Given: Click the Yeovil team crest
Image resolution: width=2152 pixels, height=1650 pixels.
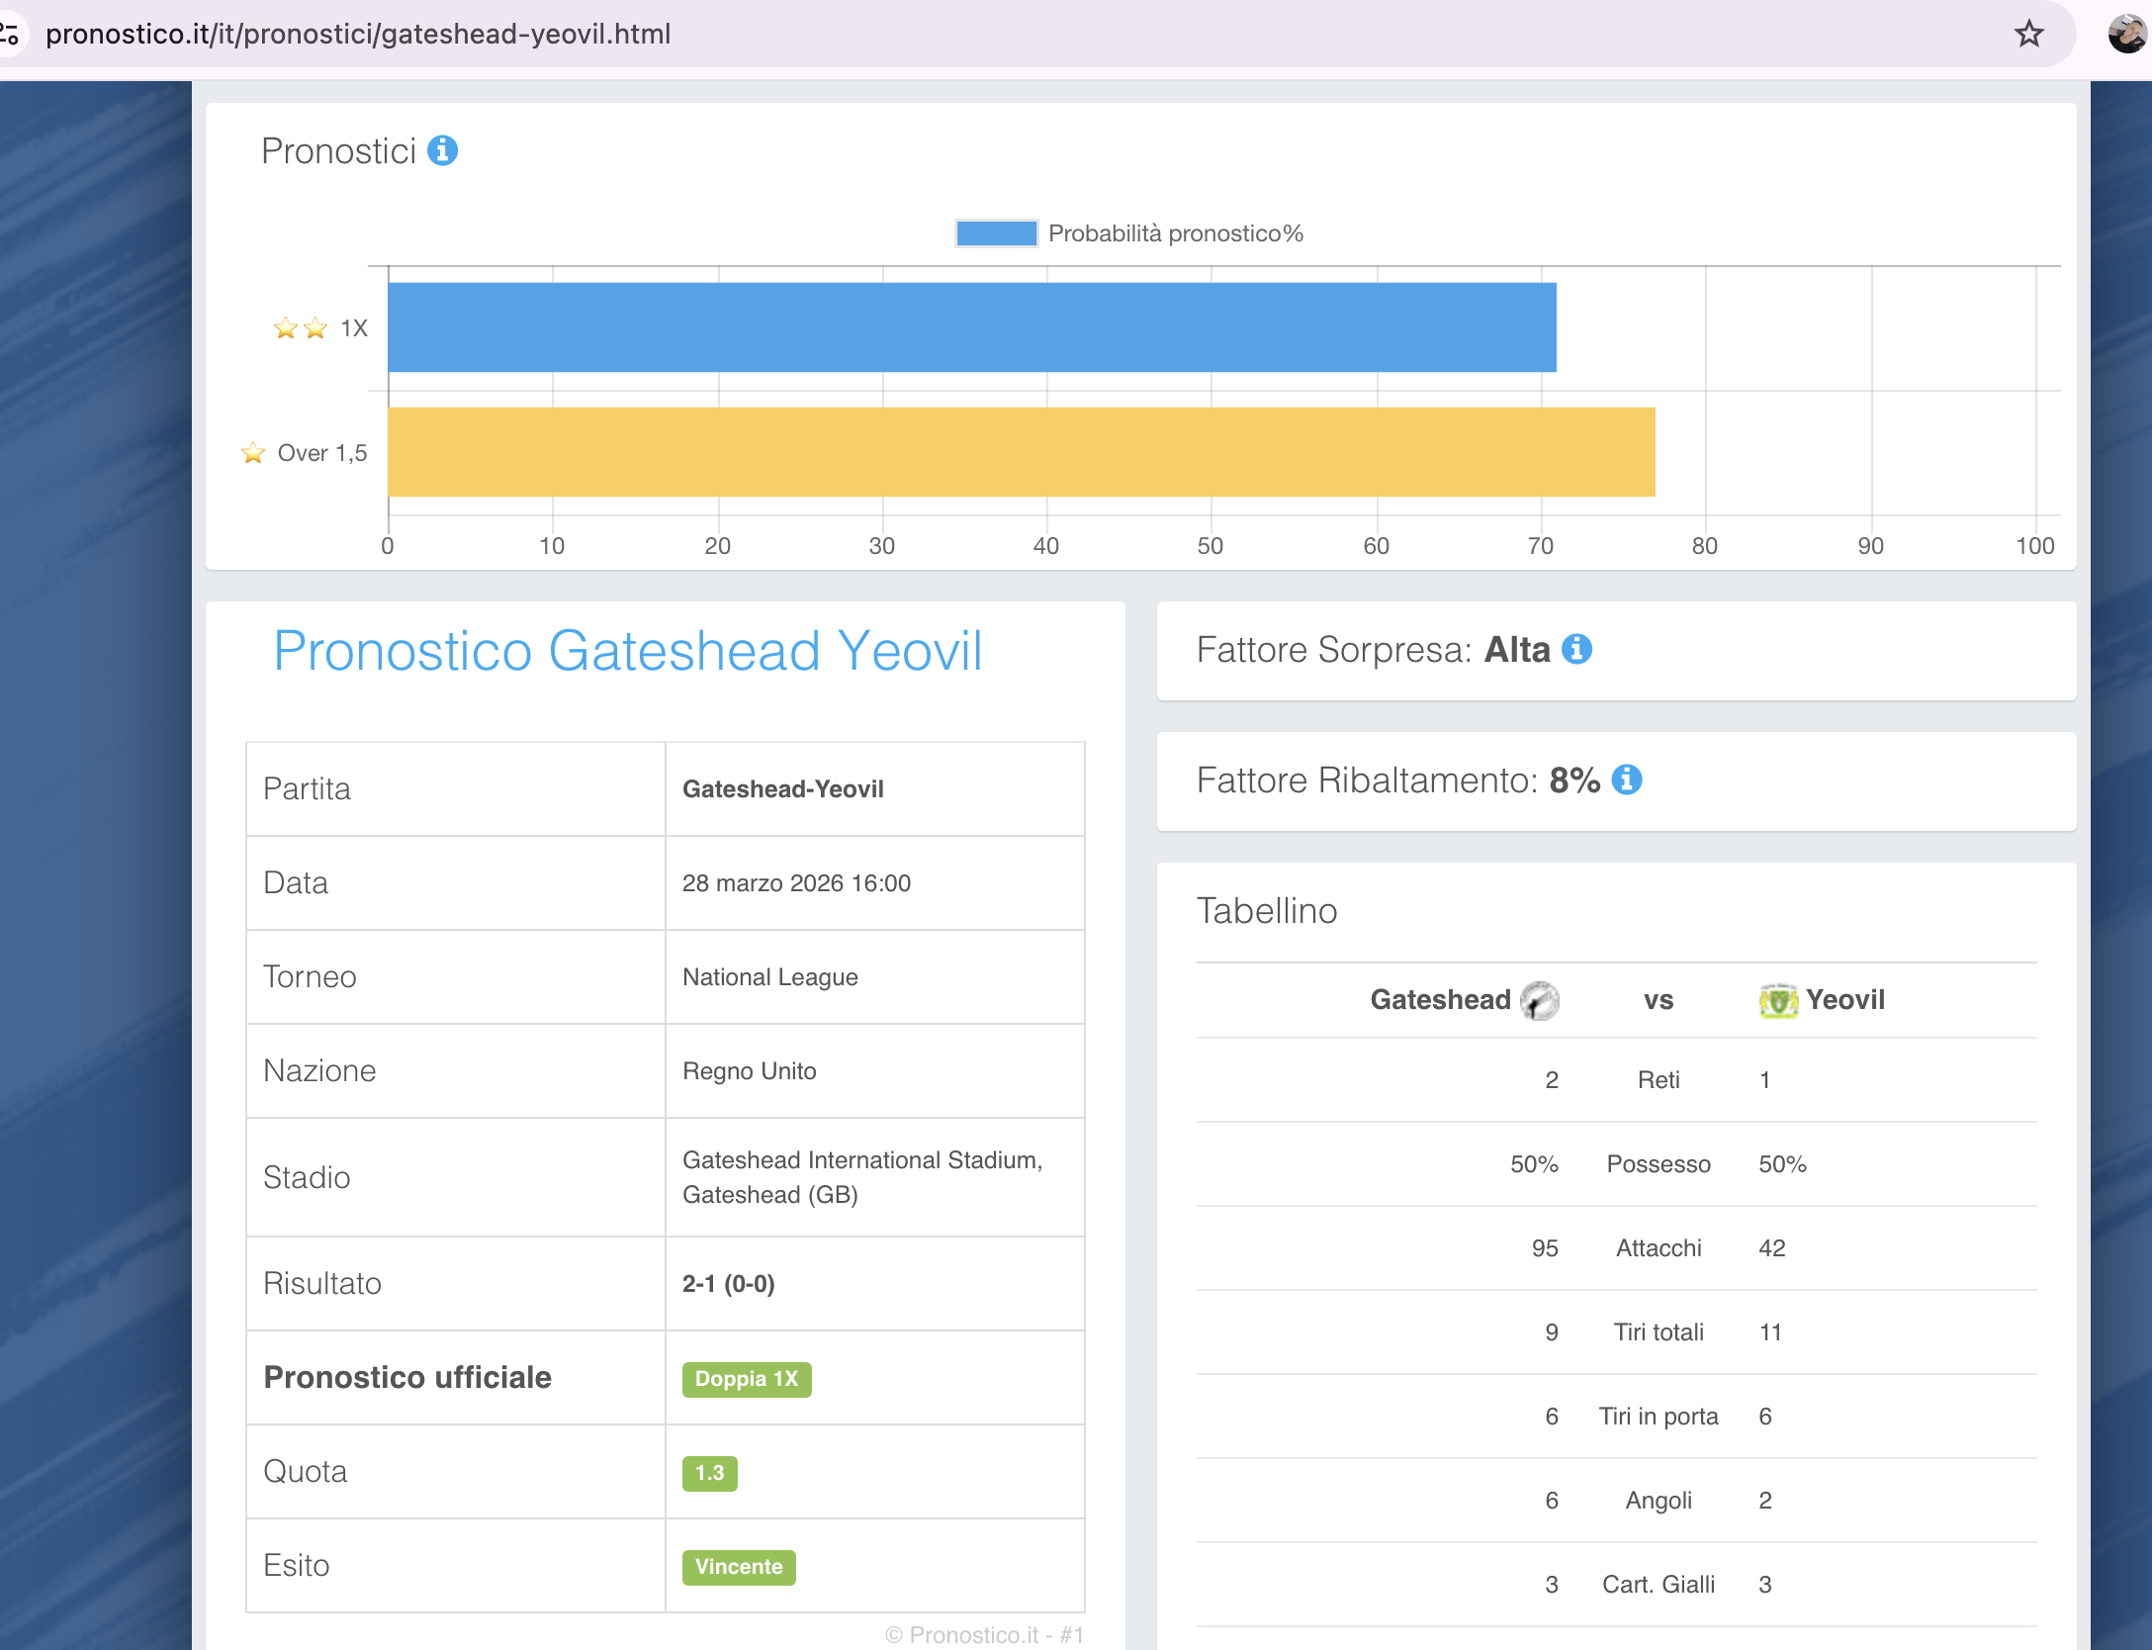Looking at the screenshot, I should click(x=1777, y=1000).
